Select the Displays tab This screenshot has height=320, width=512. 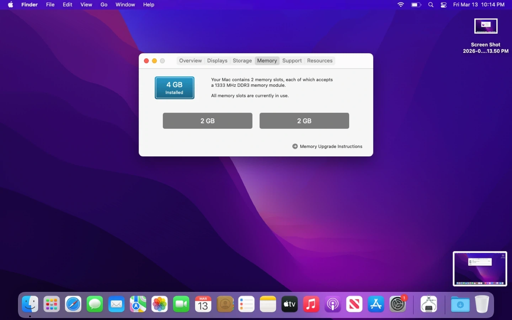click(x=217, y=61)
